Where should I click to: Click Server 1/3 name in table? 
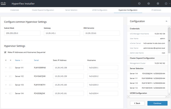pyautogui.click(x=19, y=85)
